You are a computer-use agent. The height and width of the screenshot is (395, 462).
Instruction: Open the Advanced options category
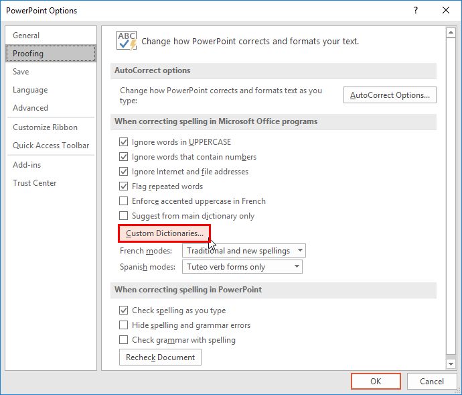[51, 108]
